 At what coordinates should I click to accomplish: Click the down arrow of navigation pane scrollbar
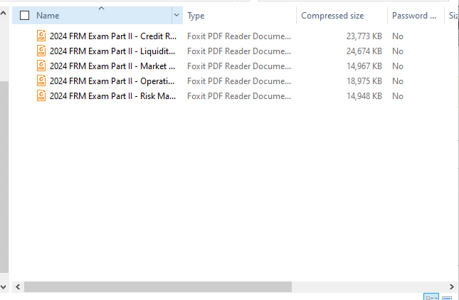pos(4,286)
